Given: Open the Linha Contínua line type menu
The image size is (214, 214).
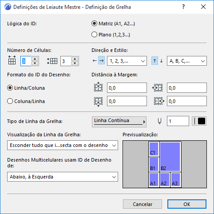Looking at the screenshot, I should coord(119,122).
